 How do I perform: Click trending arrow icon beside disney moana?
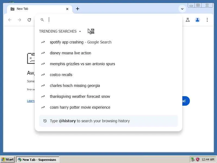43,53
